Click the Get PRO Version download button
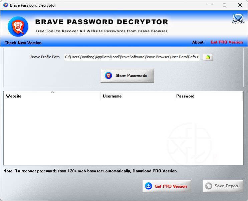 pyautogui.click(x=167, y=186)
